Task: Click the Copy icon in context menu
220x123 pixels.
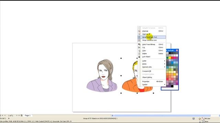Action: pos(139,51)
